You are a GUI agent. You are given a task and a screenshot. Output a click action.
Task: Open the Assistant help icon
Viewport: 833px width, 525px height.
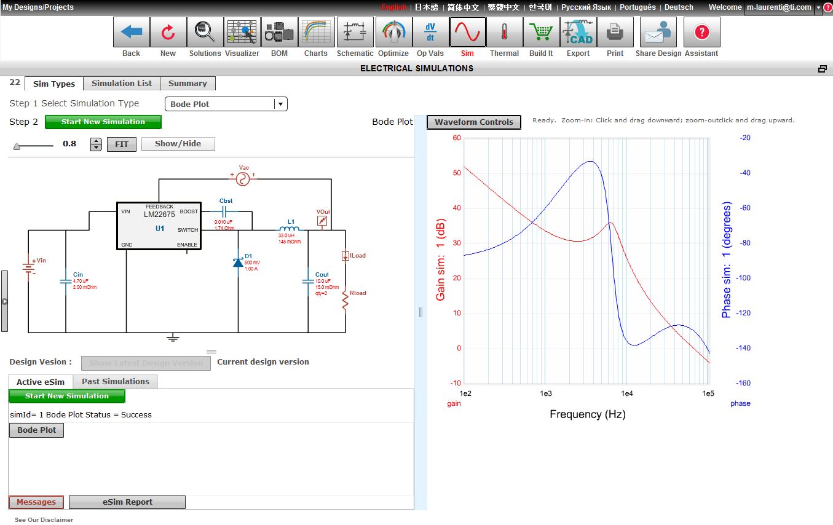coord(701,32)
